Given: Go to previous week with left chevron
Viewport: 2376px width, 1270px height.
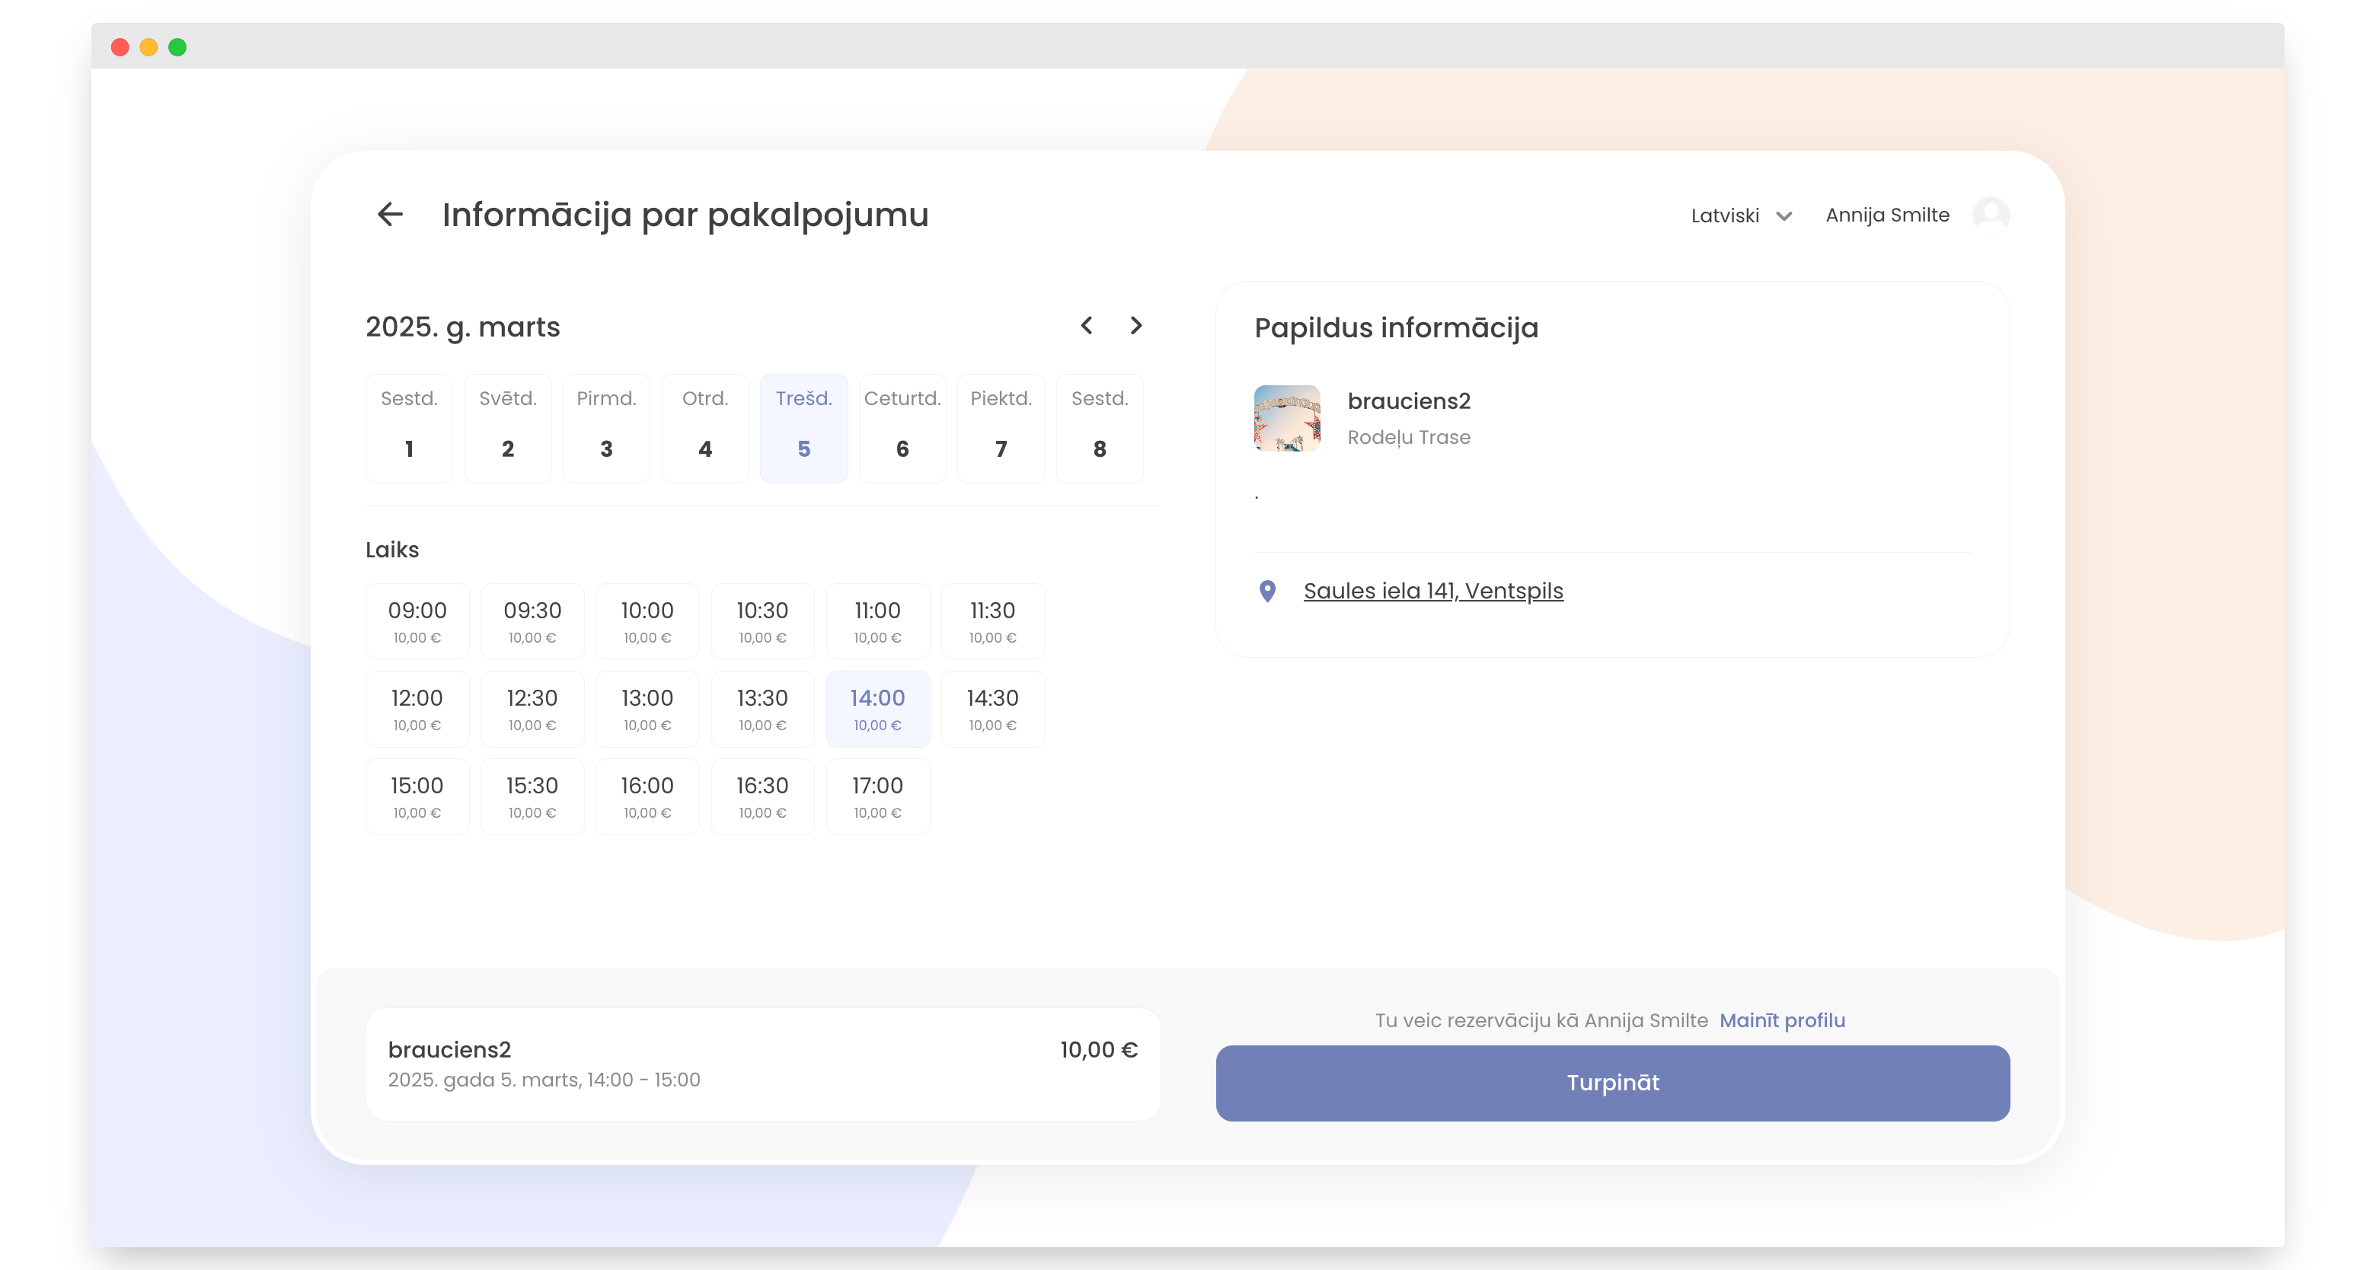Looking at the screenshot, I should (1087, 326).
